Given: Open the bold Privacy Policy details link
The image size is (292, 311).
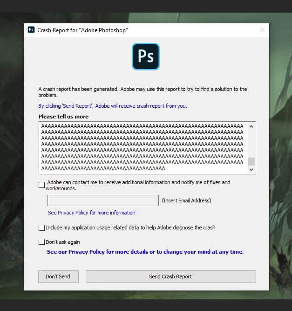Looking at the screenshot, I should (145, 252).
